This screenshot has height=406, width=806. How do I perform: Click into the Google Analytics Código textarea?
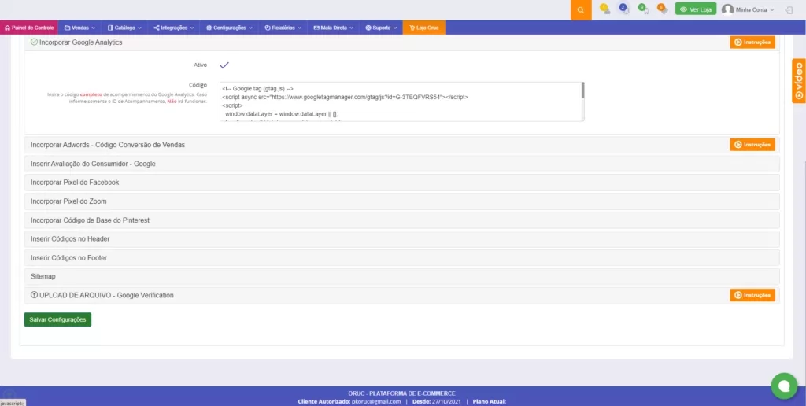[402, 101]
